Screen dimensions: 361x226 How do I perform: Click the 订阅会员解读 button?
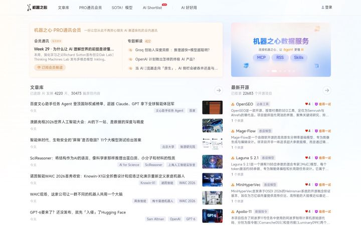(x=50, y=67)
